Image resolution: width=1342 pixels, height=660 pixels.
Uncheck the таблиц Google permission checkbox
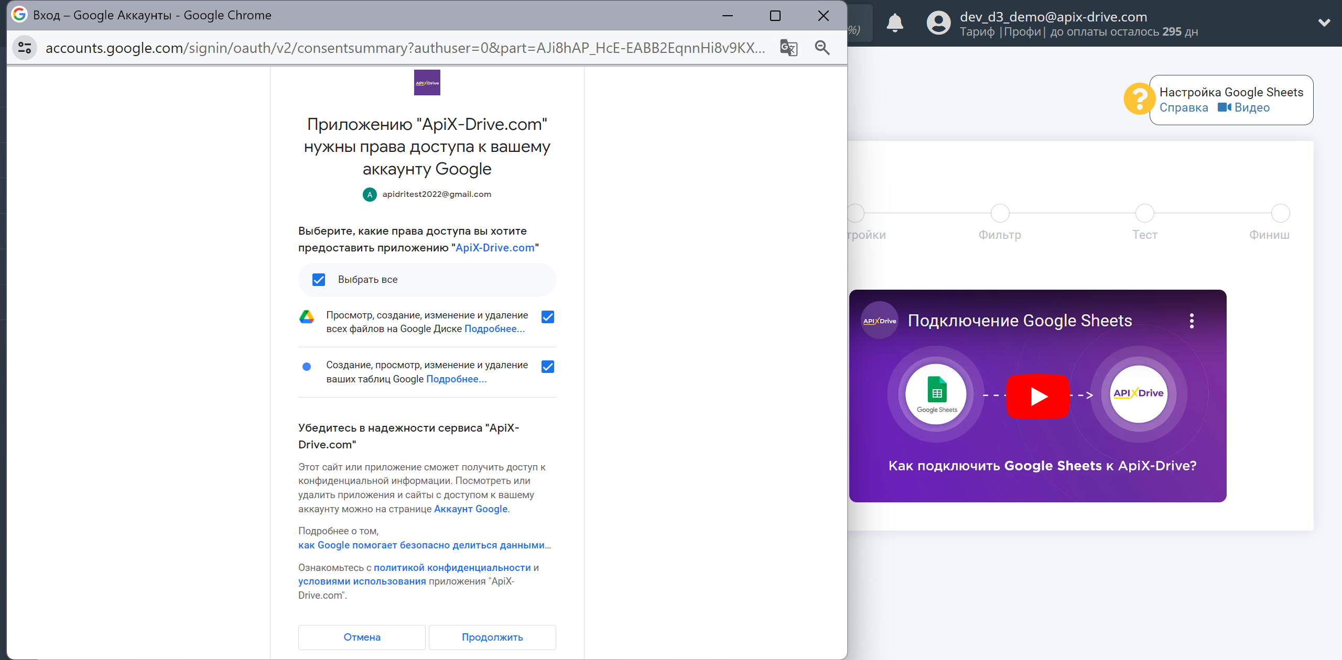(x=548, y=367)
